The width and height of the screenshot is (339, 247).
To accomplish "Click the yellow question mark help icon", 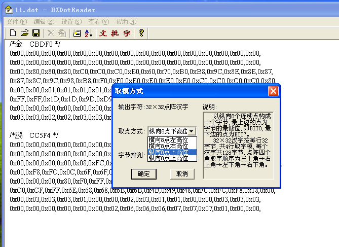I will [x=141, y=33].
